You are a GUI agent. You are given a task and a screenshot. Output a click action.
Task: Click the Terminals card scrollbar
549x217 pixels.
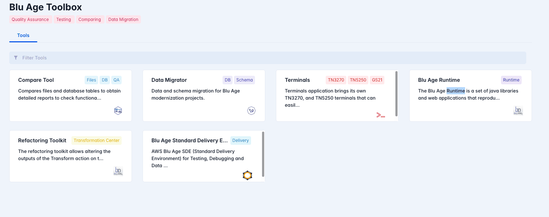tap(396, 91)
